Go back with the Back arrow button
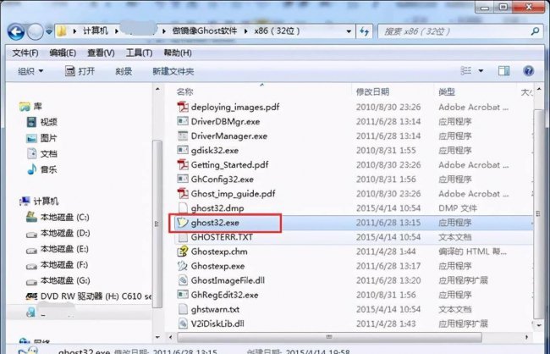Viewport: 550px width, 354px height. (x=16, y=32)
